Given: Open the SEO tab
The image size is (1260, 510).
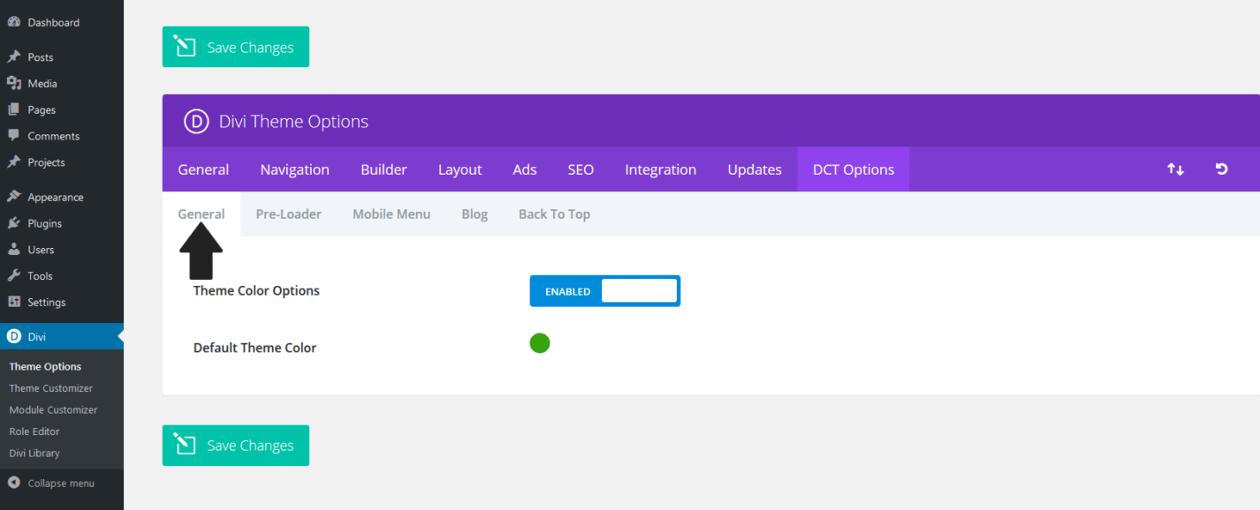Looking at the screenshot, I should (581, 169).
